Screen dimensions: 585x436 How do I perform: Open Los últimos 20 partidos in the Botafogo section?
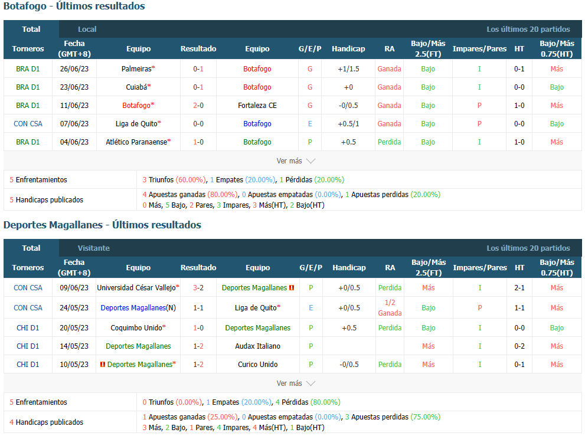[x=528, y=29]
